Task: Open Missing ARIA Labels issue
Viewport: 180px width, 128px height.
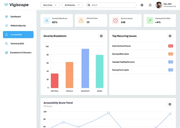Action: pos(143,54)
